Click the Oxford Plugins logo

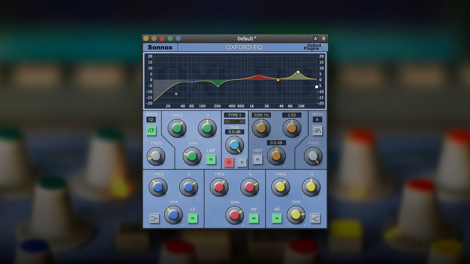click(314, 47)
